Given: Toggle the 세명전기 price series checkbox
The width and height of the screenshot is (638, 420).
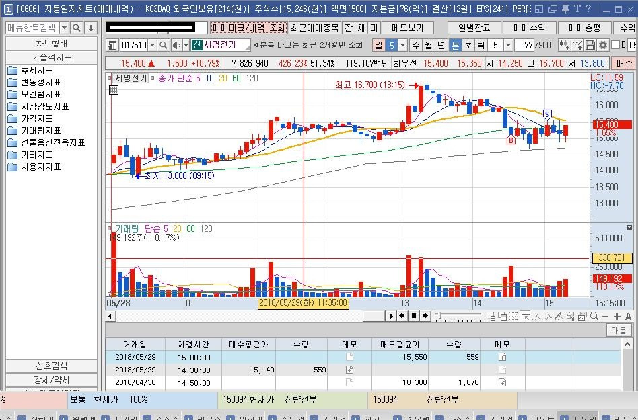Looking at the screenshot, I should pos(109,78).
